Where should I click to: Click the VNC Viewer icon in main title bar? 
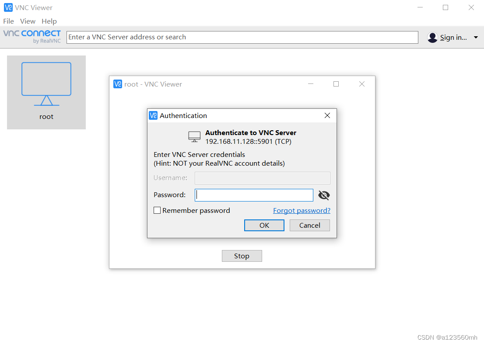pos(8,7)
